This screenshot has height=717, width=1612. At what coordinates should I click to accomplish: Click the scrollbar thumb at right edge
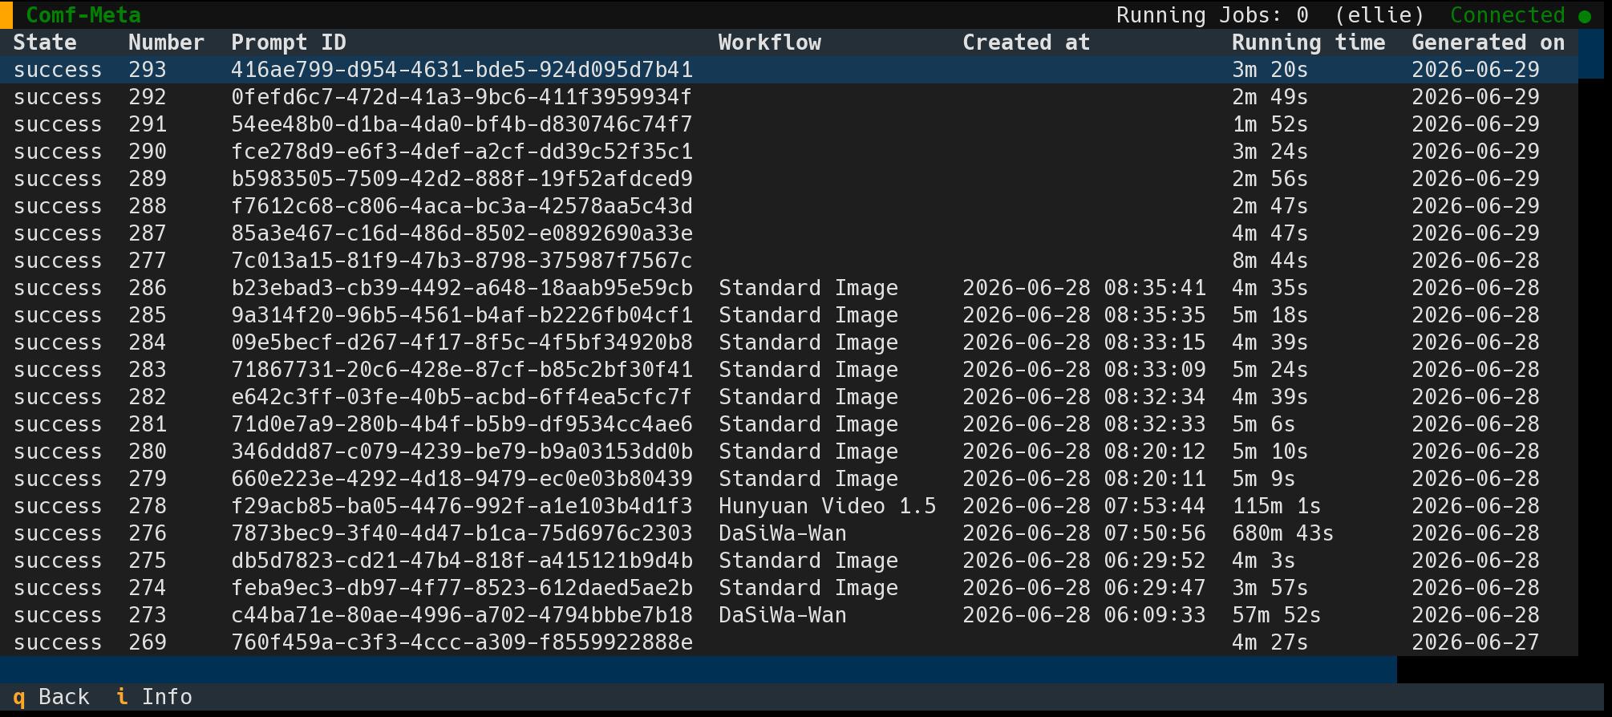(x=1591, y=53)
